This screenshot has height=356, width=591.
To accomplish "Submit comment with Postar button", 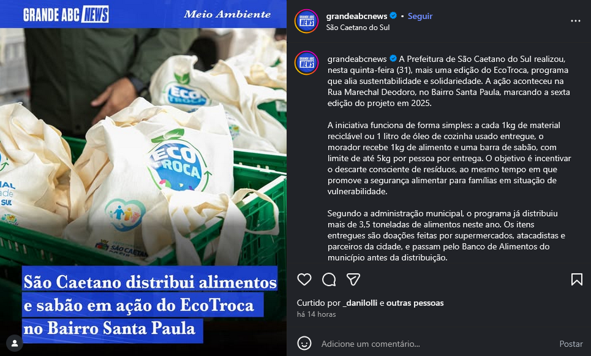I will click(x=571, y=344).
